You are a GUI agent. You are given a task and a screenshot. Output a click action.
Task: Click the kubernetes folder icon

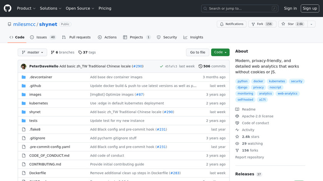(x=24, y=103)
